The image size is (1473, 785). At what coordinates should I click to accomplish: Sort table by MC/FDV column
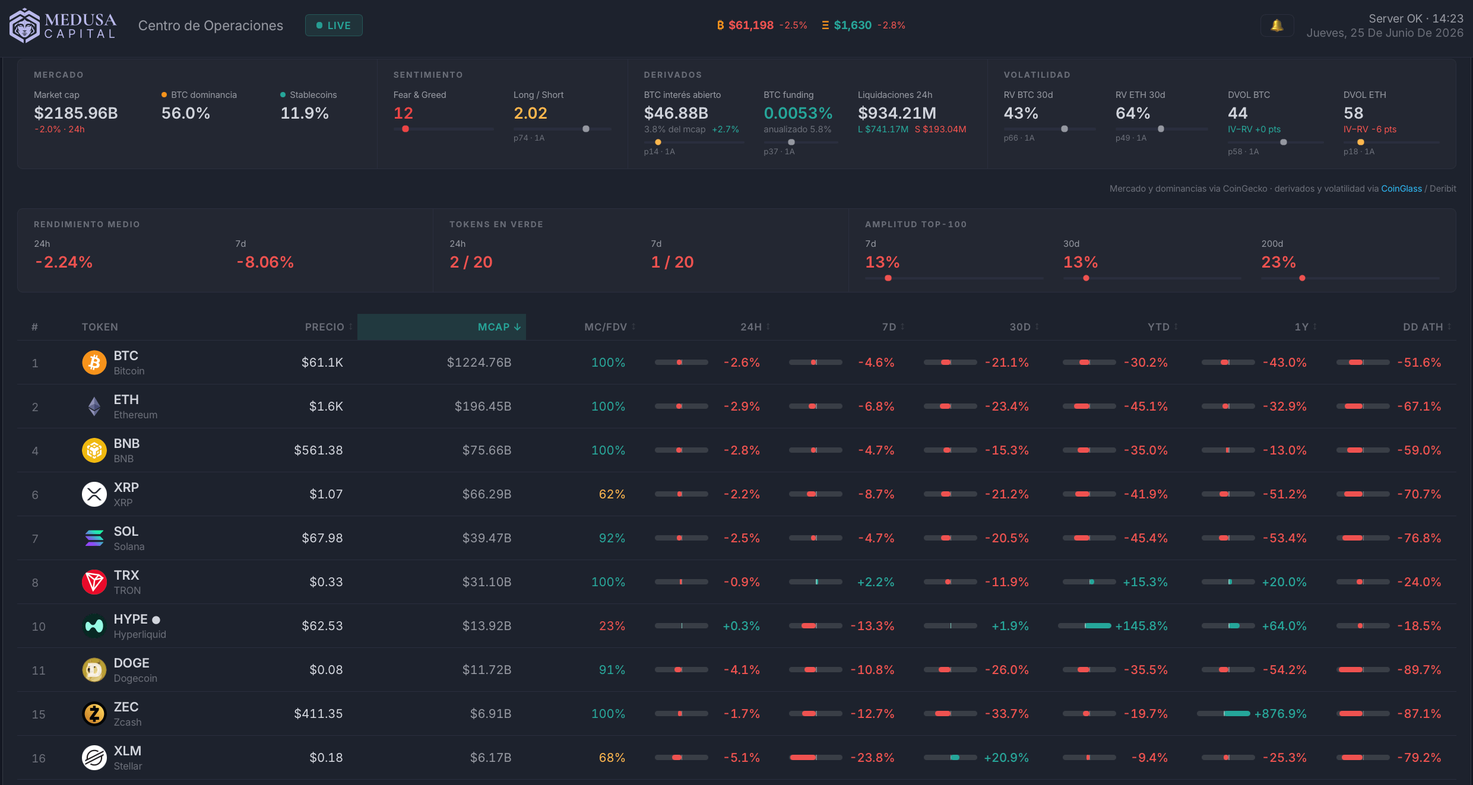pyautogui.click(x=610, y=327)
